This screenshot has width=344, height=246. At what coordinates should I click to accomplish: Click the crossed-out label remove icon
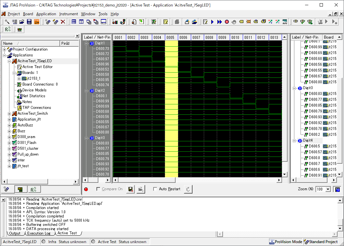tap(249, 22)
